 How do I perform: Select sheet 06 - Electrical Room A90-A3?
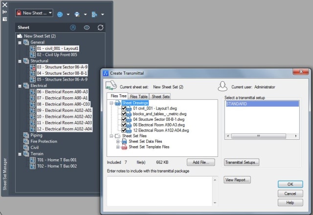62,92
